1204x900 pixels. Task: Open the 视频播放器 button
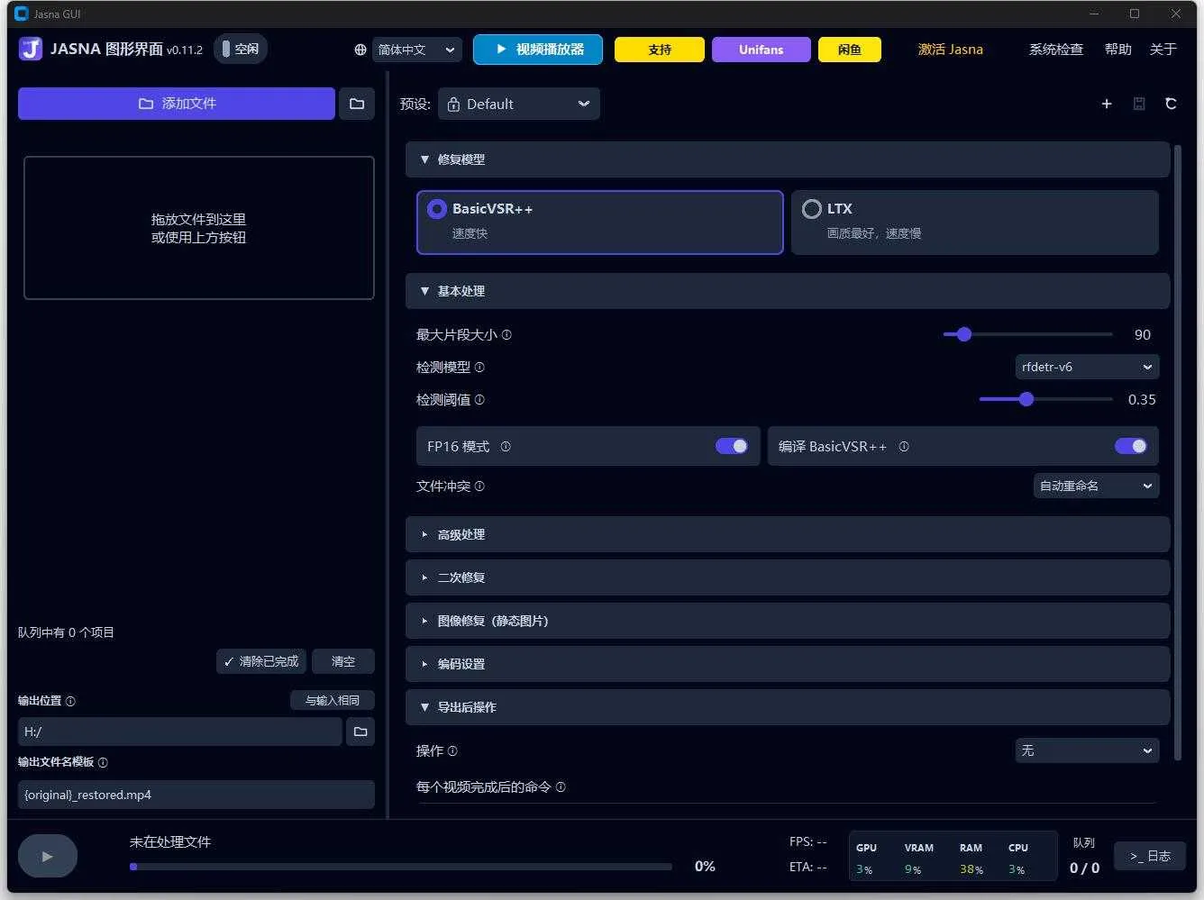[x=538, y=50]
